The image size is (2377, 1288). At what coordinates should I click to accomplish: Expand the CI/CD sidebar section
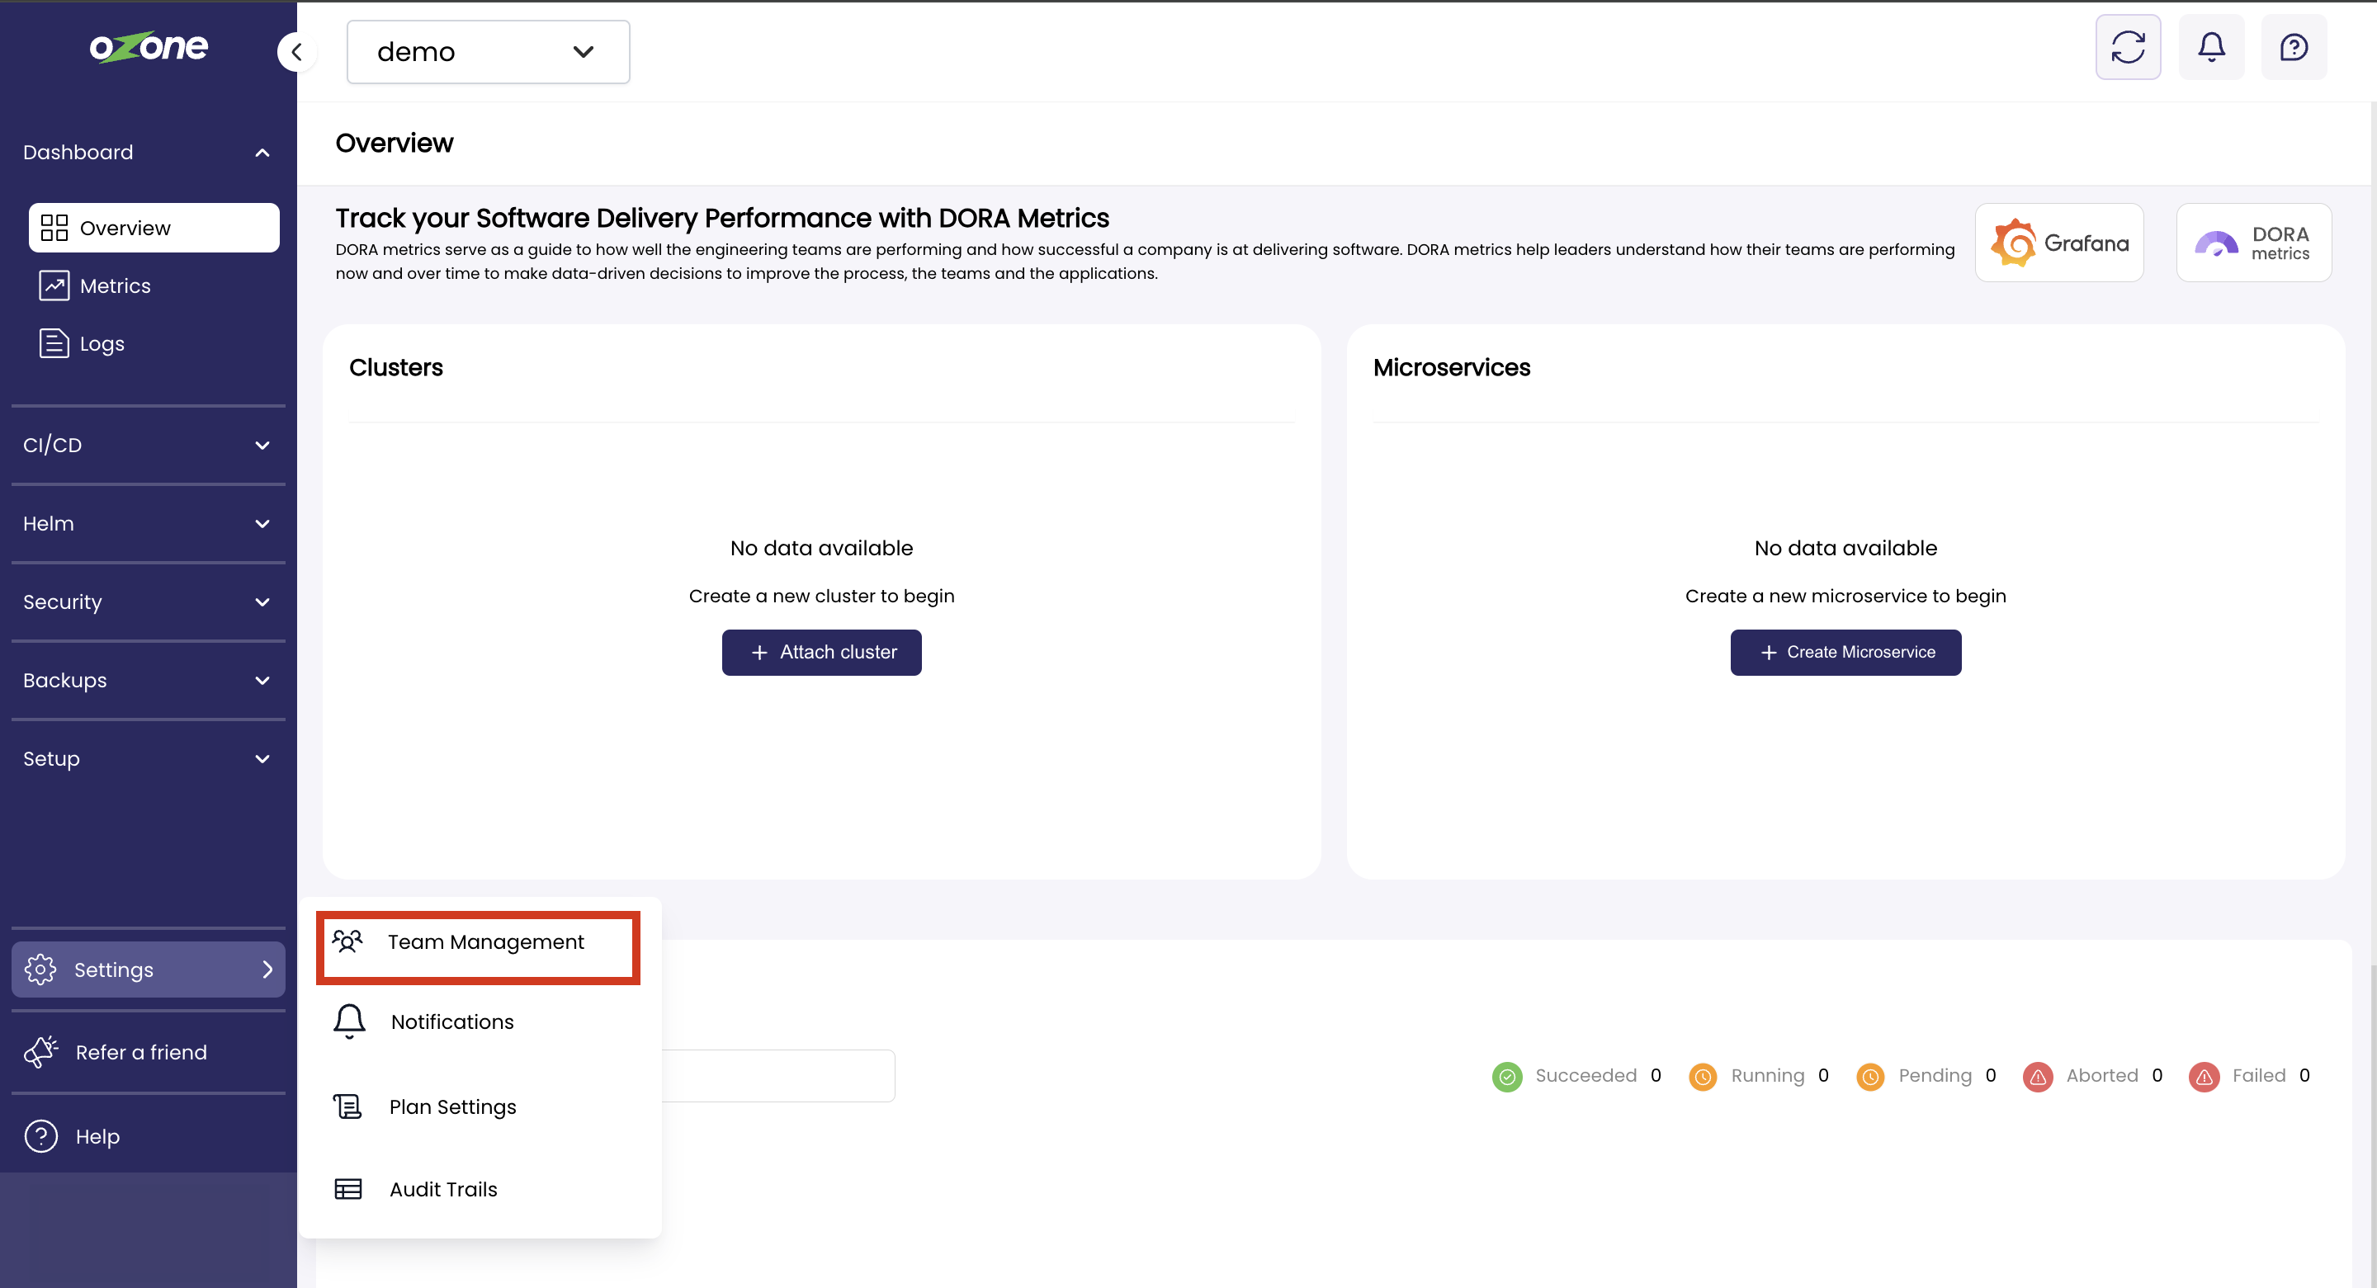tap(148, 445)
